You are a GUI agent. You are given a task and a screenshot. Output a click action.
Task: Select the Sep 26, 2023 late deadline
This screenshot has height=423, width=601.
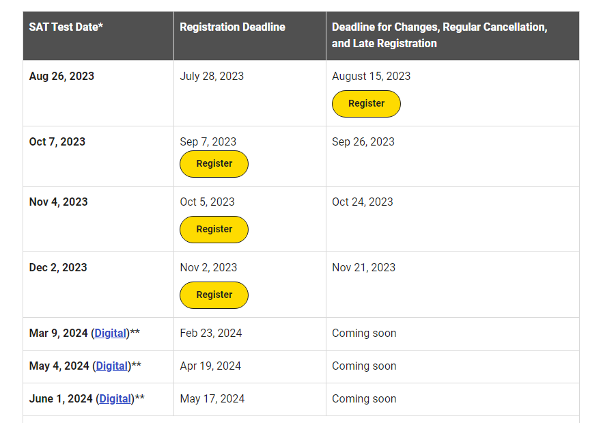(x=363, y=142)
